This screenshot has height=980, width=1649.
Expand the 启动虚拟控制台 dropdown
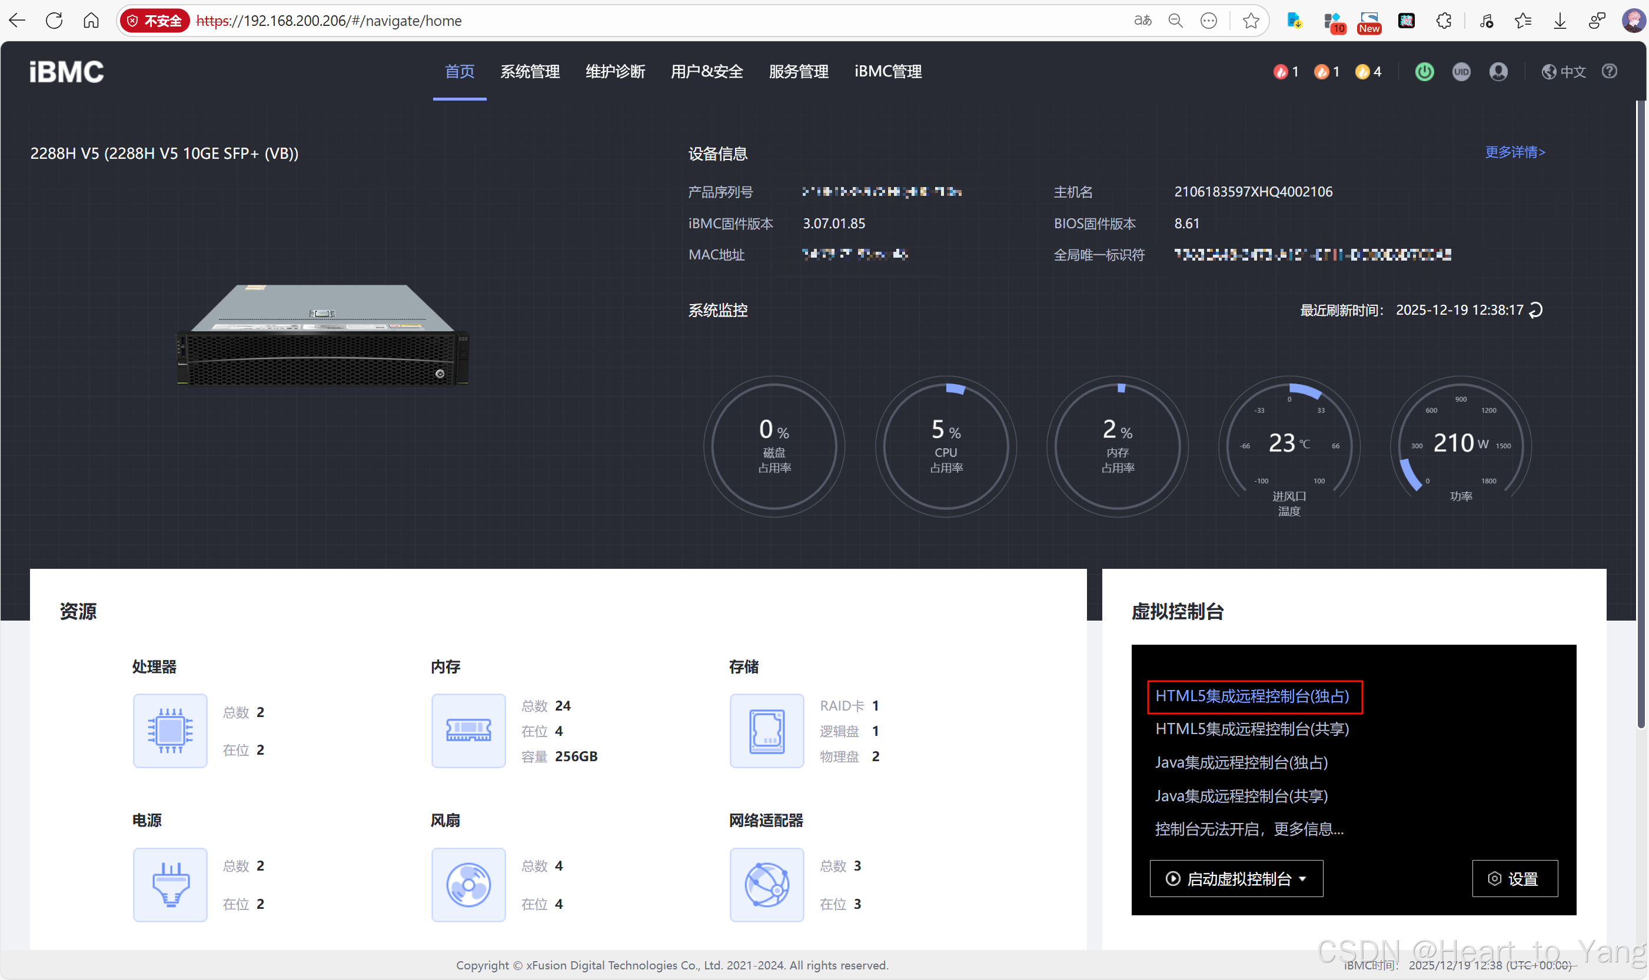tap(1236, 878)
